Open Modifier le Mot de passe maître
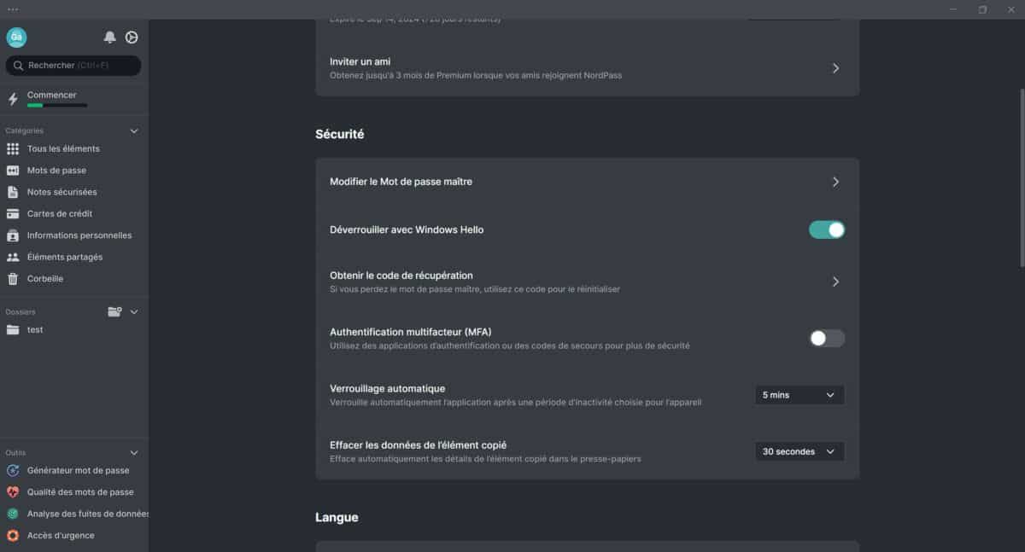The width and height of the screenshot is (1025, 552). pyautogui.click(x=587, y=182)
